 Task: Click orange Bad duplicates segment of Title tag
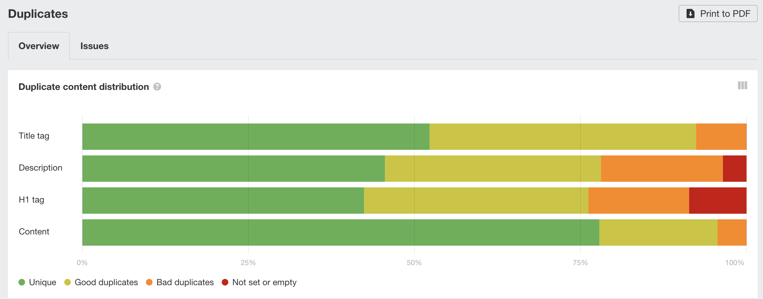(721, 137)
